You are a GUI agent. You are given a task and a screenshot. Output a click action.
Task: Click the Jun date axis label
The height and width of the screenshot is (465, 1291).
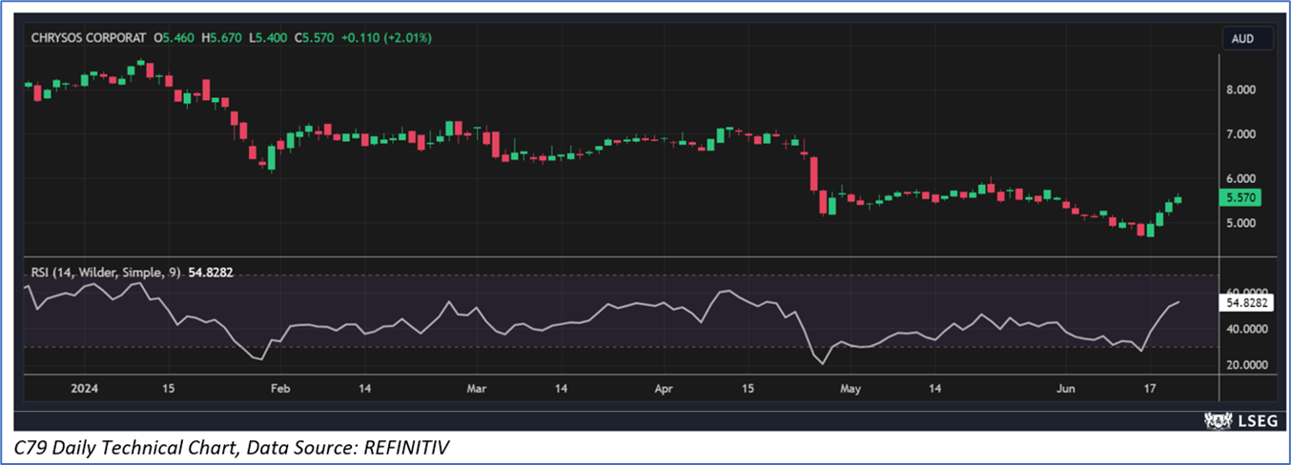pos(1067,389)
